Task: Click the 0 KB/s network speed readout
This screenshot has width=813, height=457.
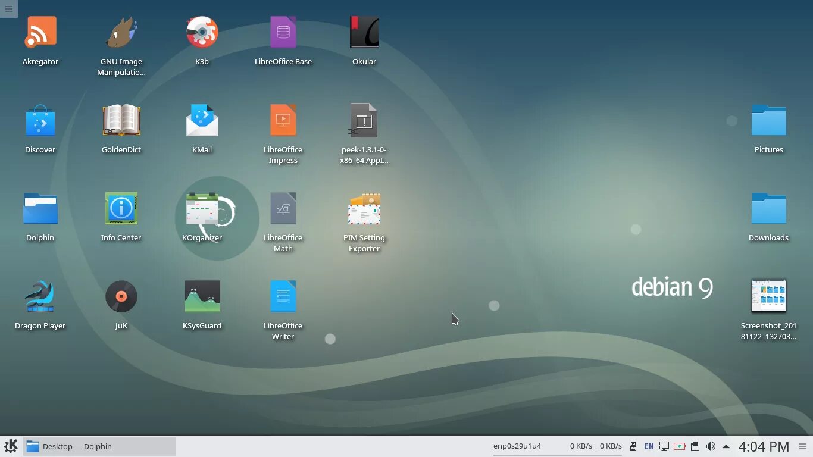Action: tap(596, 446)
